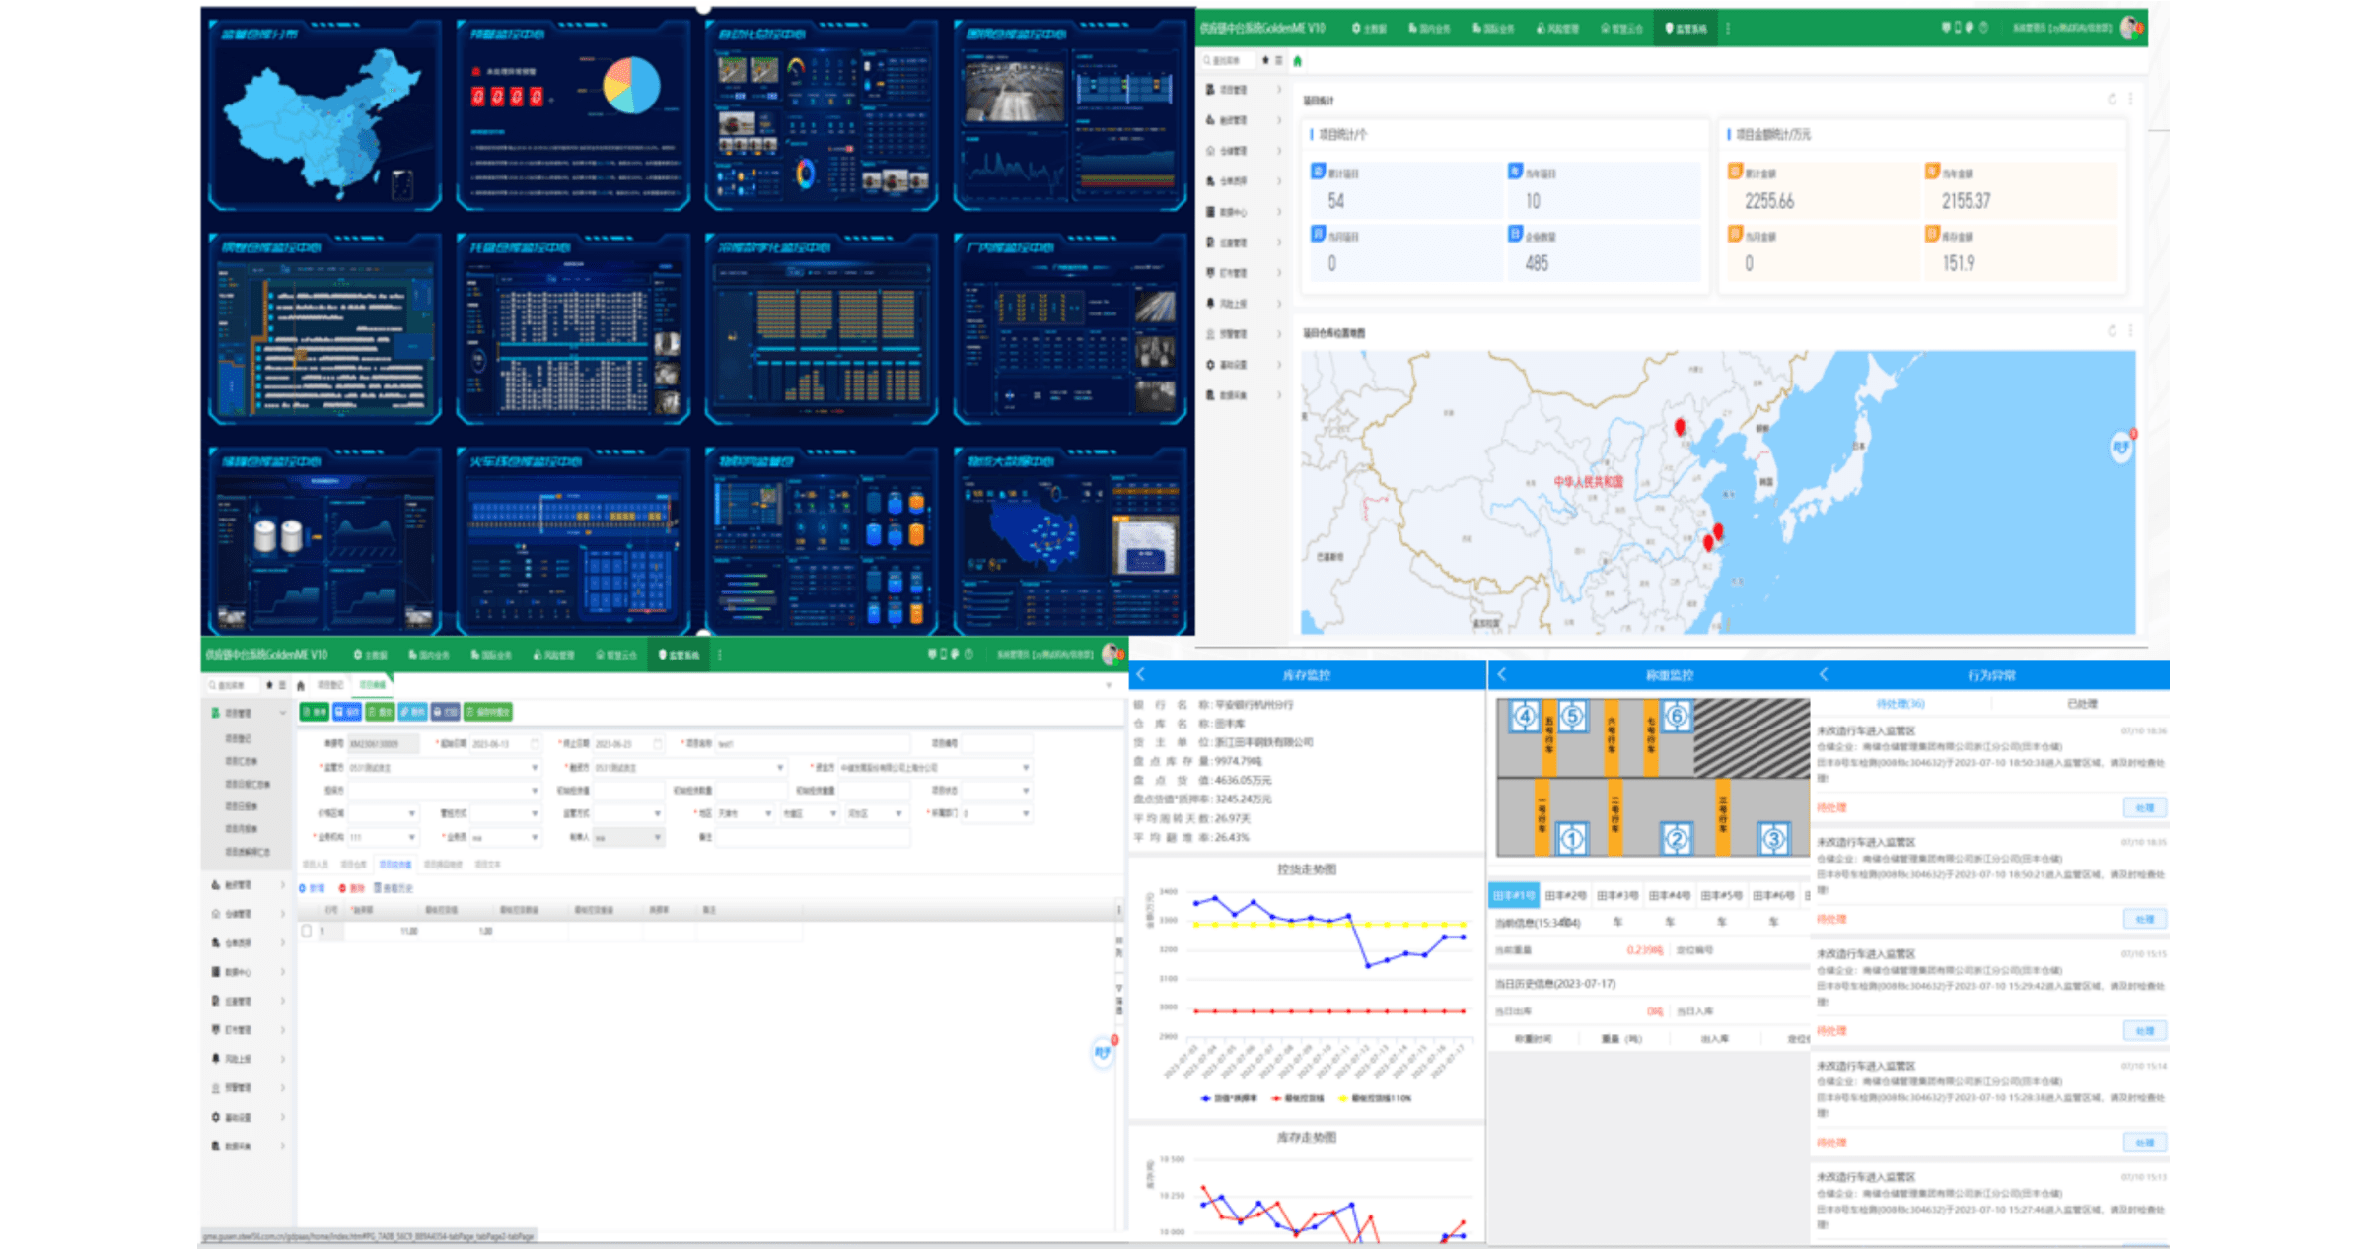Click the green home icon in top-right window
Viewport: 2367px width, 1250px height.
[1297, 61]
